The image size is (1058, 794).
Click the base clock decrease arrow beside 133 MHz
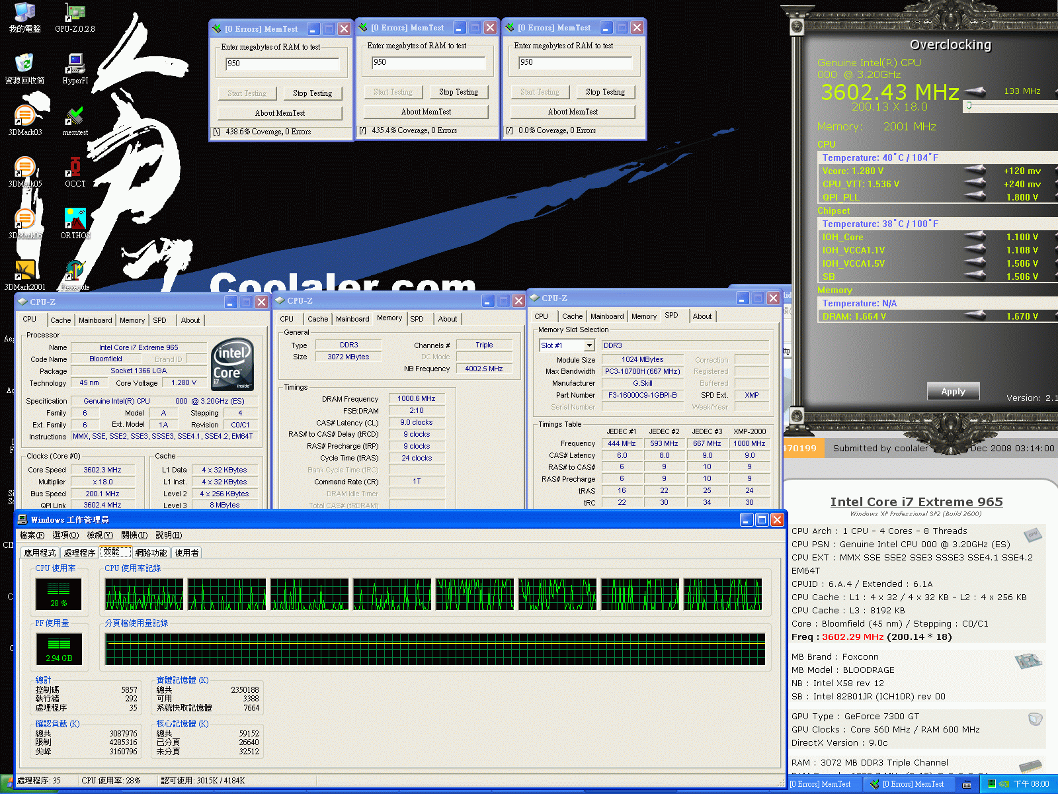pyautogui.click(x=975, y=91)
